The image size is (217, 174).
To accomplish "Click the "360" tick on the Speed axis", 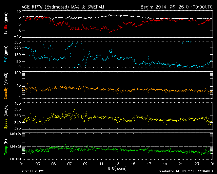I will click(x=18, y=116).
